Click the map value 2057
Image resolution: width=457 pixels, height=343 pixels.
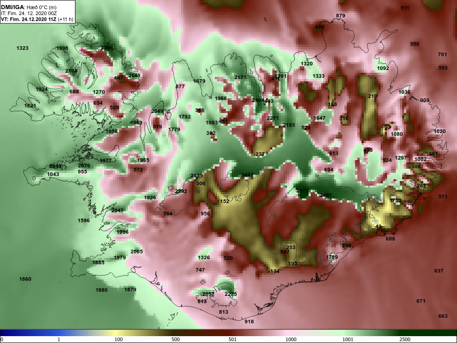point(208,294)
